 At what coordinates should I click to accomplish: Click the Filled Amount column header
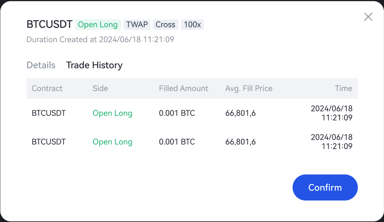pos(184,88)
